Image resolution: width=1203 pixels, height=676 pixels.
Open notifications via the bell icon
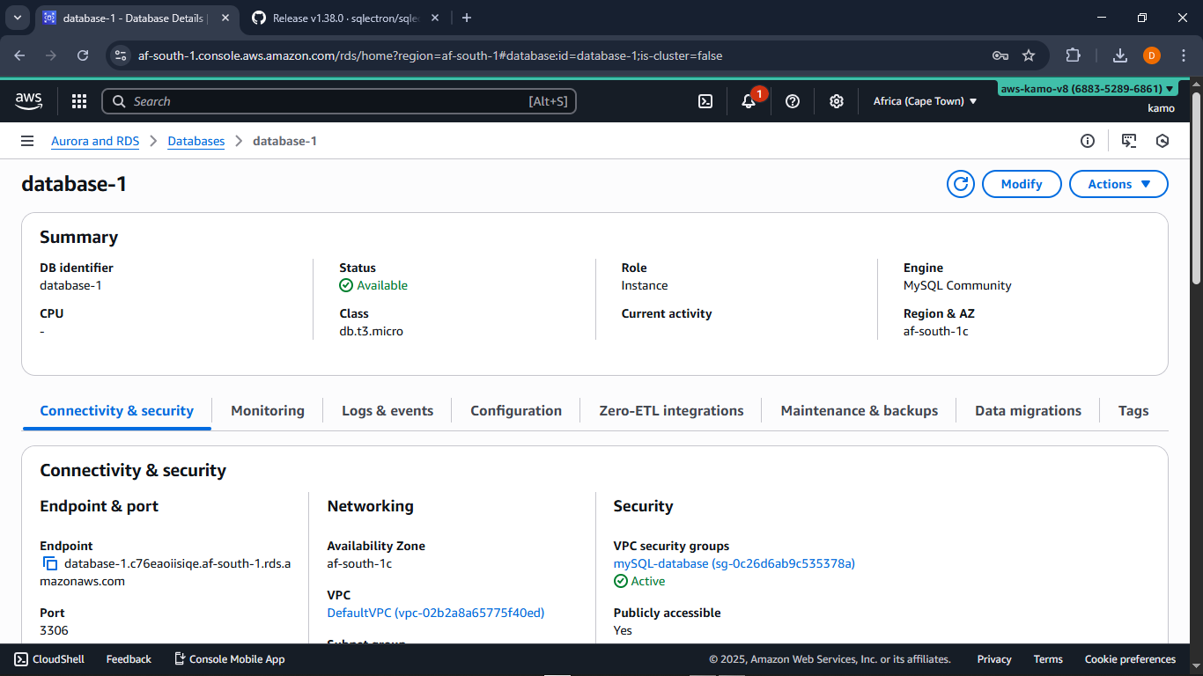coord(748,101)
